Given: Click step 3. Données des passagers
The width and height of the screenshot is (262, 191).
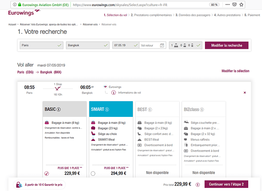Looking at the screenshot, I should point(193,15).
